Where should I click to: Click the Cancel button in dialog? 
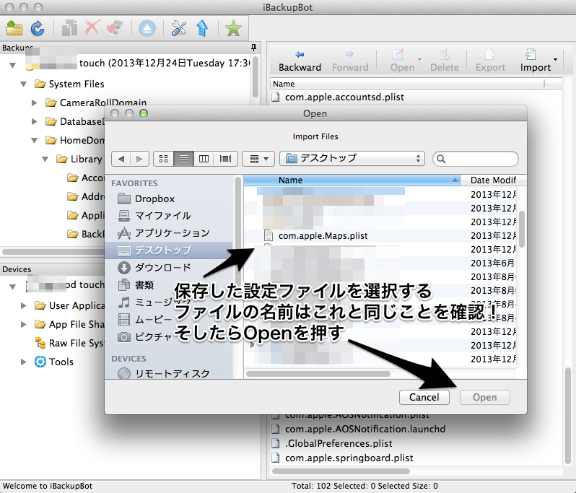pyautogui.click(x=424, y=397)
